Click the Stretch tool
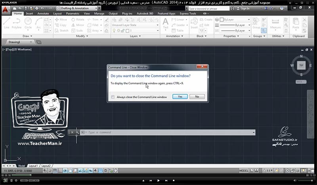The image size is (317, 185). (62, 31)
